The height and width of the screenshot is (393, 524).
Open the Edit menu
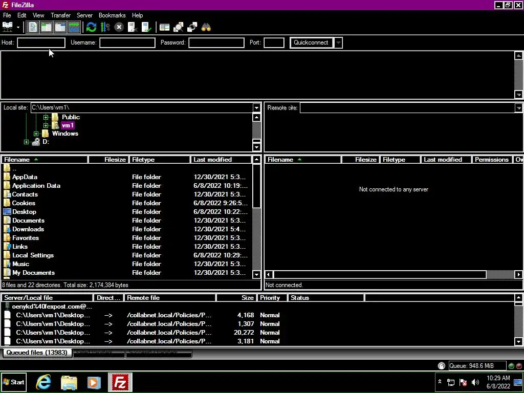click(21, 15)
